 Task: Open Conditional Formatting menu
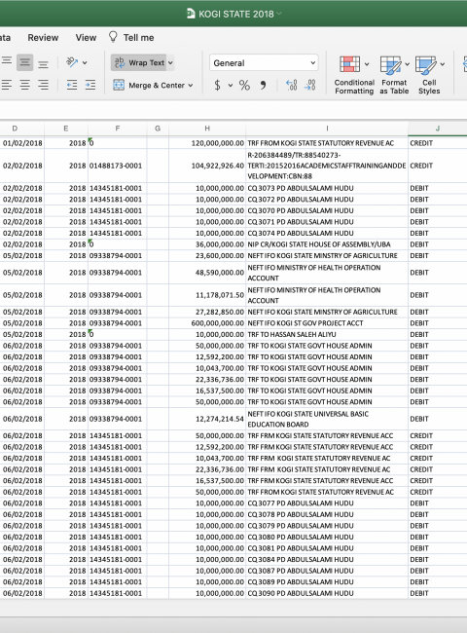point(354,75)
